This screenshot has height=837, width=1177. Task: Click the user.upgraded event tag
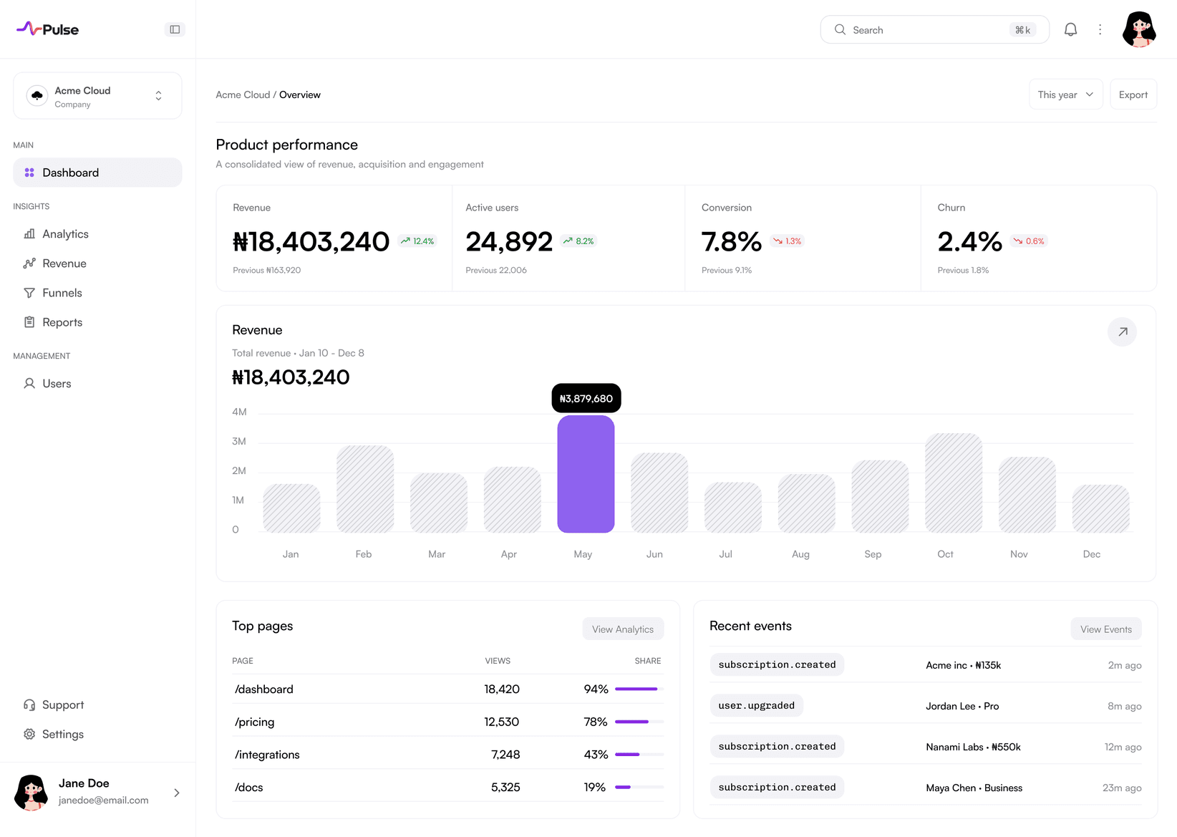pos(757,705)
